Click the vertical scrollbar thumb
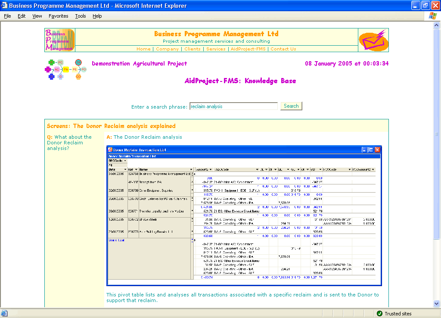This screenshot has height=318, width=441. pyautogui.click(x=437, y=134)
